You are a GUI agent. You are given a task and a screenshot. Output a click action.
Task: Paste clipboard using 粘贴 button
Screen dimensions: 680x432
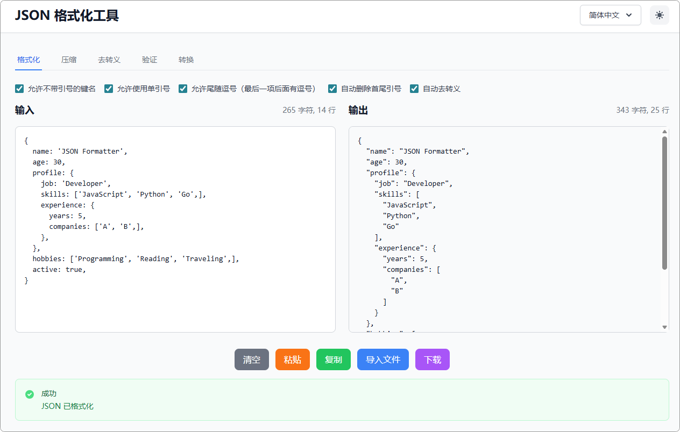[x=292, y=359]
